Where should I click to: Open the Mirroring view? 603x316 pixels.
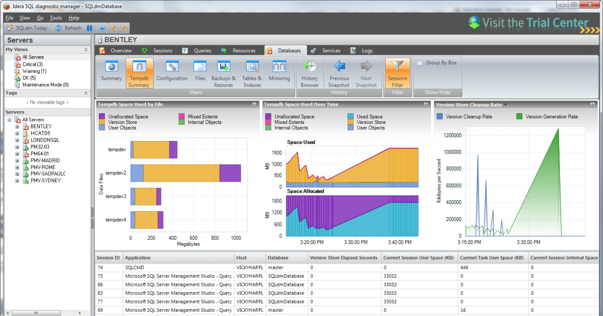point(279,73)
